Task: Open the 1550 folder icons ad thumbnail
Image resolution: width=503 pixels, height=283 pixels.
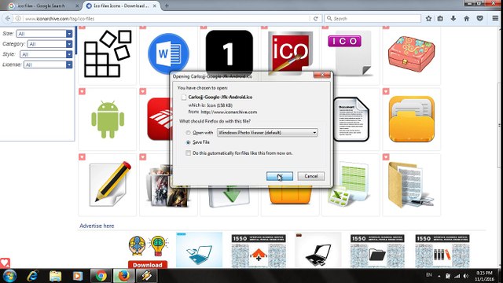Action: pyautogui.click(x=377, y=251)
